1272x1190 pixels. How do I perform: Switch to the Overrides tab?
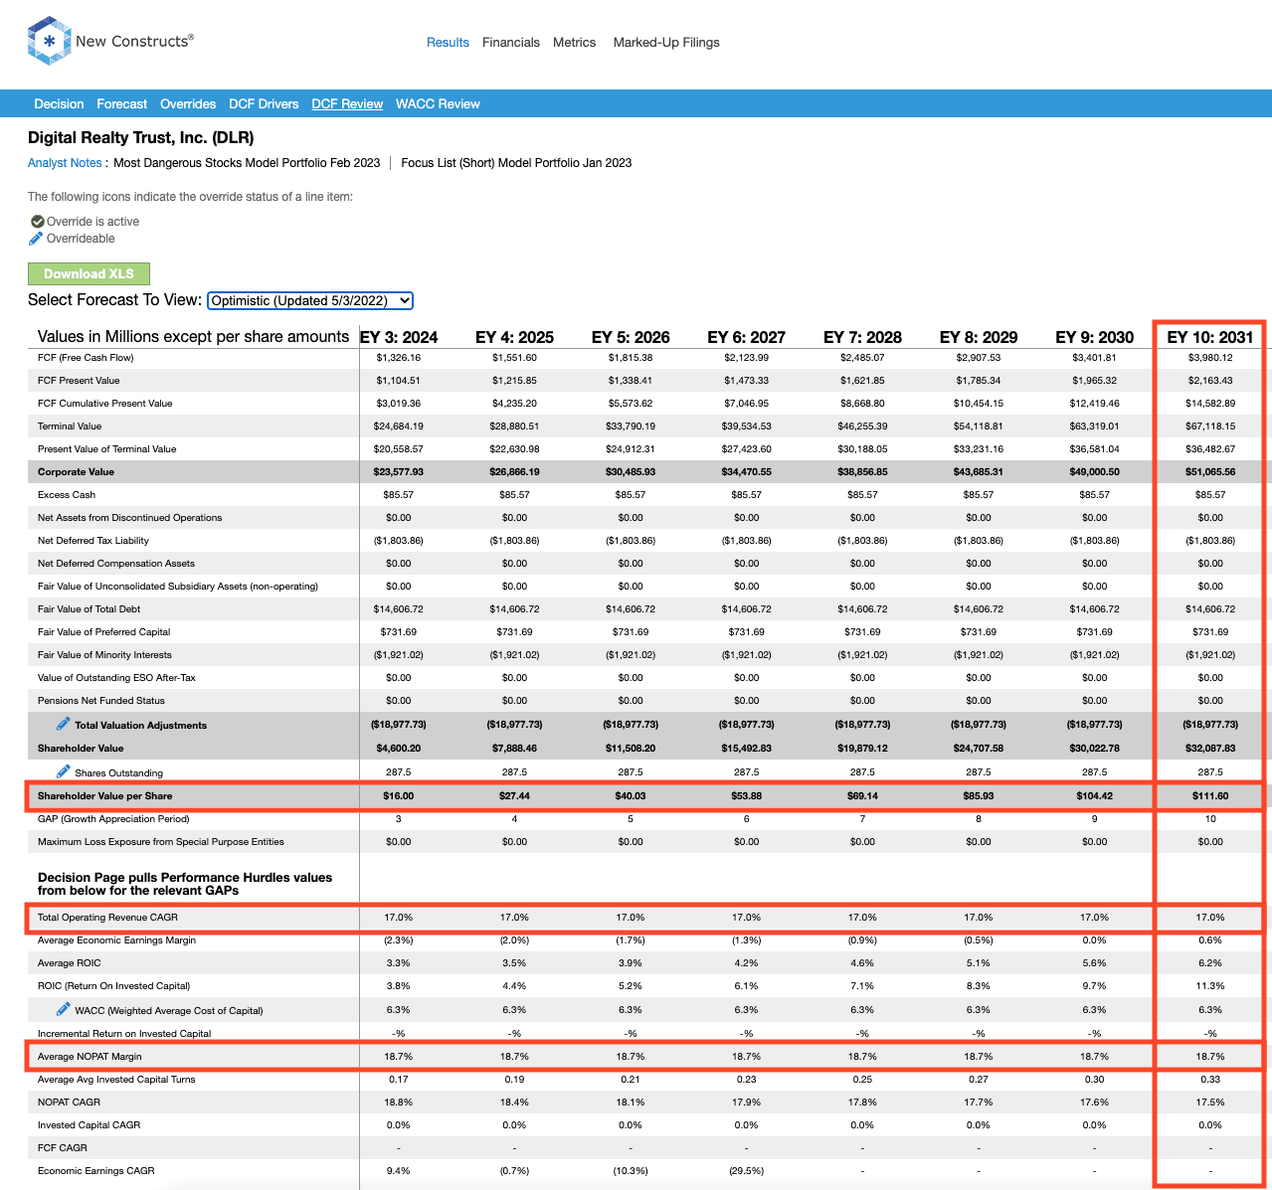[188, 104]
